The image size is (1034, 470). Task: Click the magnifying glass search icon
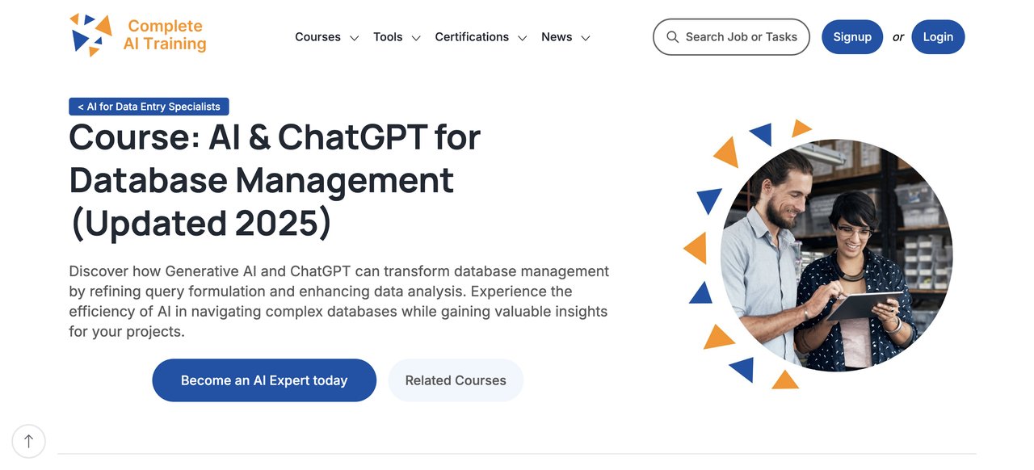click(x=672, y=37)
